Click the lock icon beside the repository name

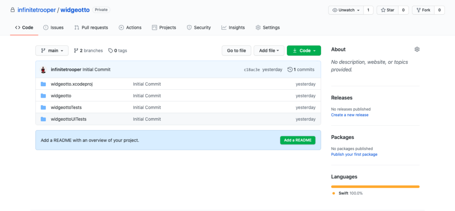tap(12, 10)
